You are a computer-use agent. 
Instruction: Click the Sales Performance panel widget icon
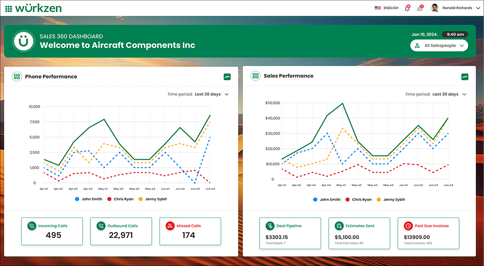click(x=255, y=76)
